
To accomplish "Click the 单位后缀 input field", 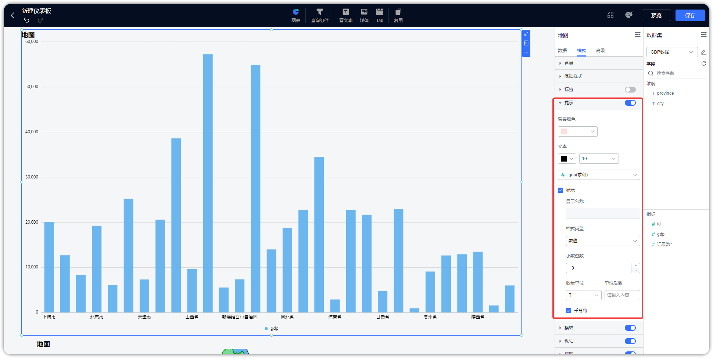I will (622, 295).
